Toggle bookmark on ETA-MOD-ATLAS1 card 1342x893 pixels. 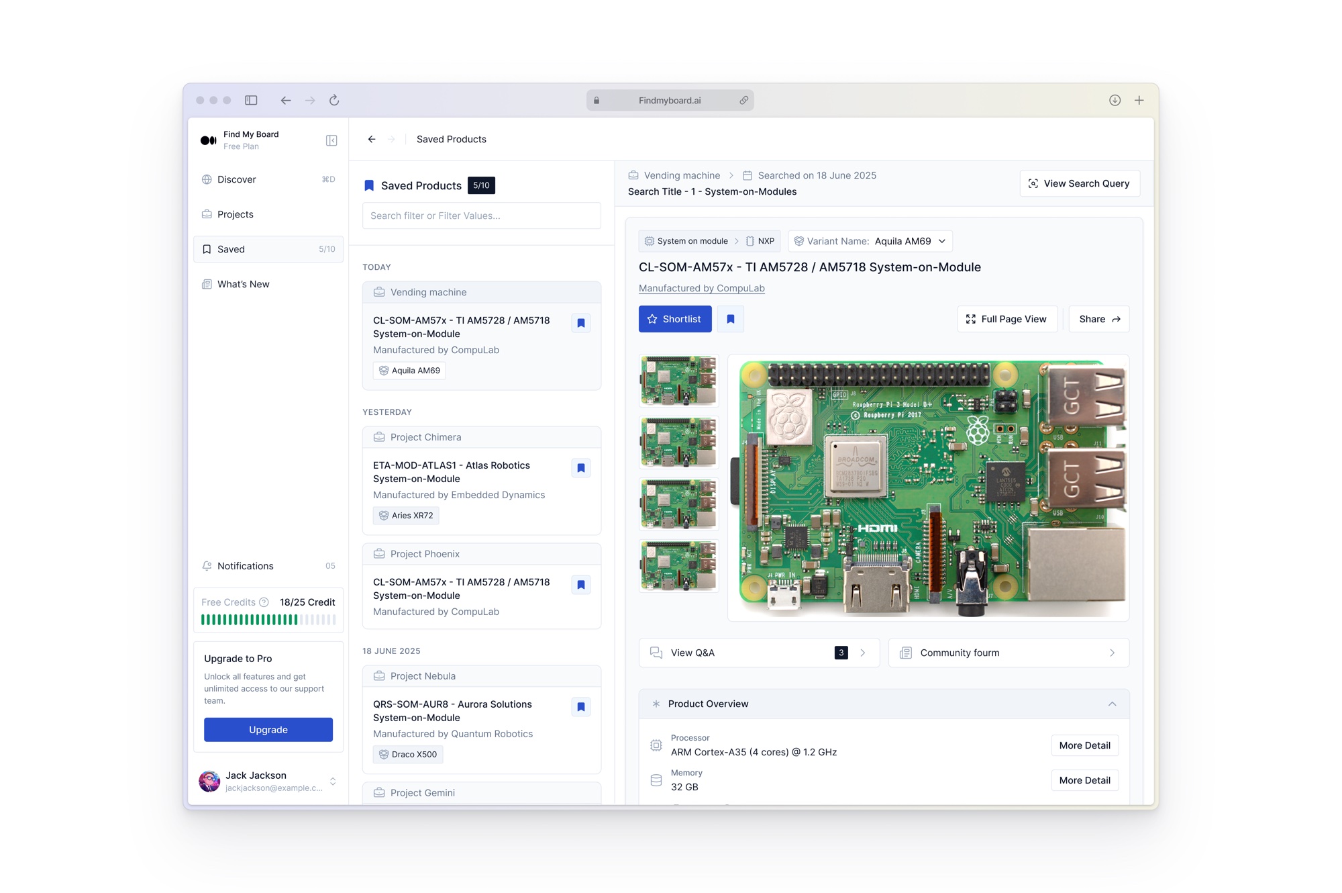coord(581,468)
